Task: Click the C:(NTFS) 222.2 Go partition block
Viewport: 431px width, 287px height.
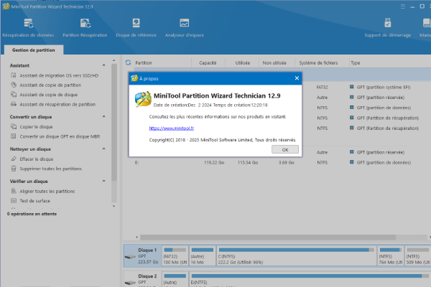Action: [296, 255]
